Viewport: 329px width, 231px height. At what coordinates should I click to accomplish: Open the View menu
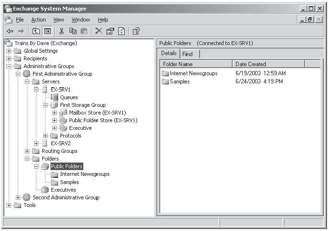pos(59,20)
